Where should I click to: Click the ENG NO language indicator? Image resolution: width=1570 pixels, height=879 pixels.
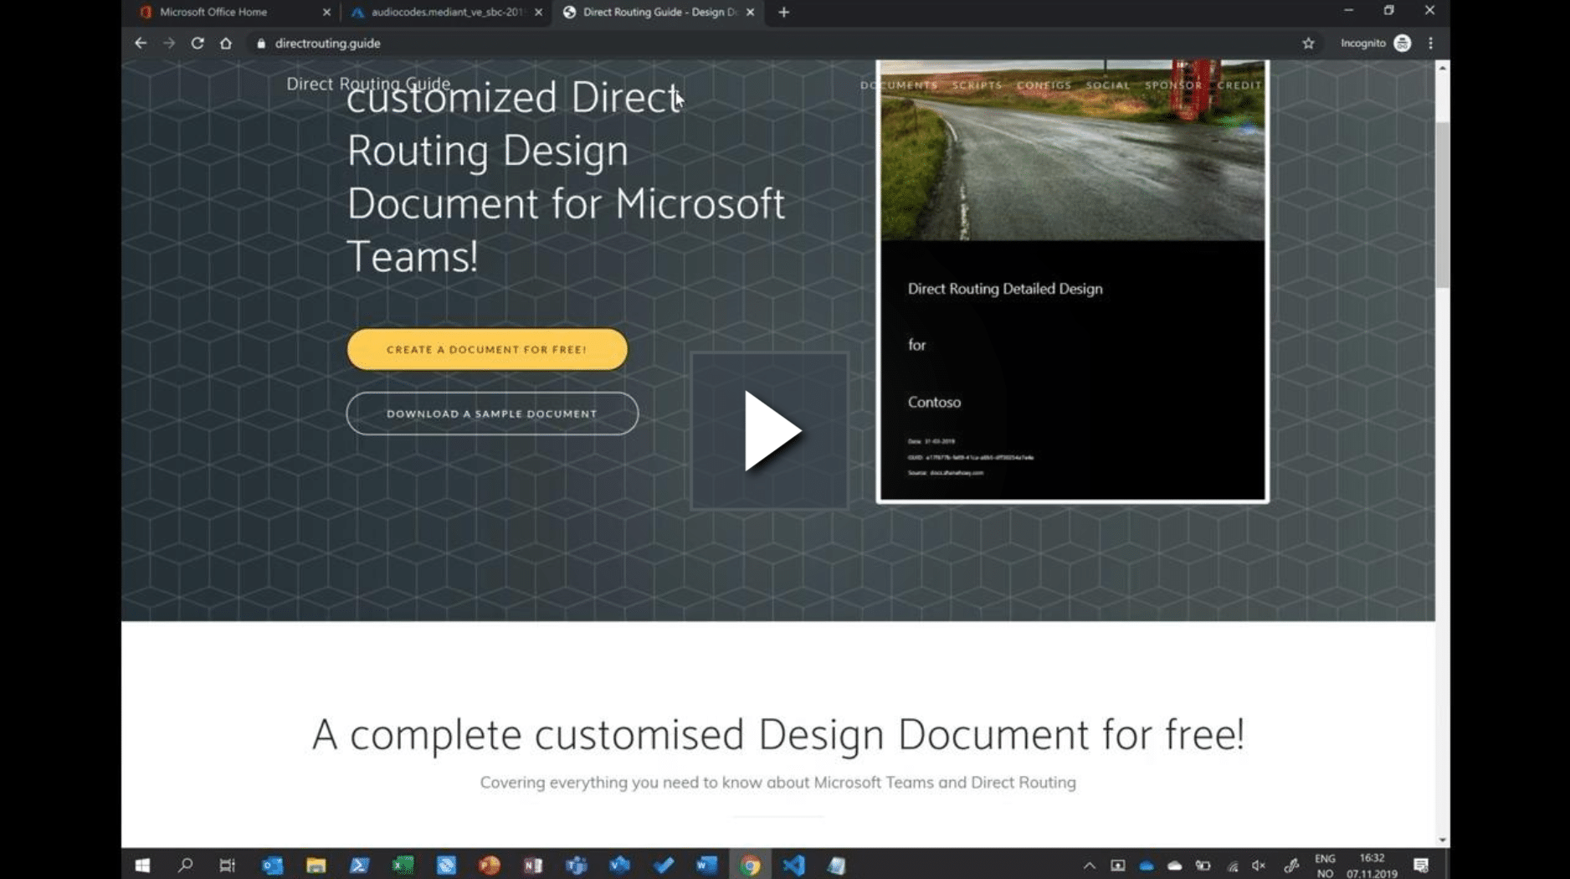click(x=1325, y=866)
